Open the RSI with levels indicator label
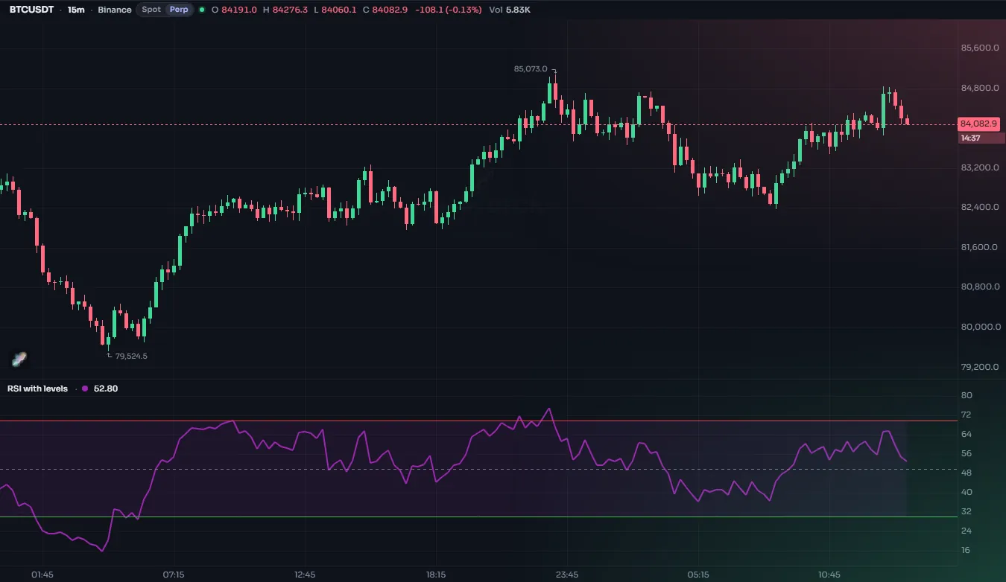This screenshot has height=582, width=1006. click(x=37, y=388)
